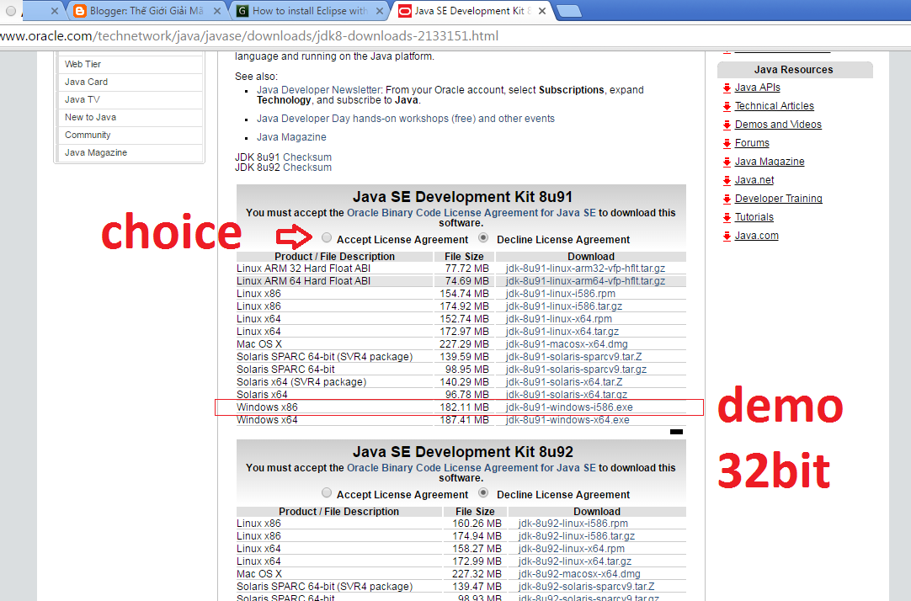Click the green G favicon on the Eclipse tab
Viewport: 911px width, 601px height.
click(x=242, y=10)
